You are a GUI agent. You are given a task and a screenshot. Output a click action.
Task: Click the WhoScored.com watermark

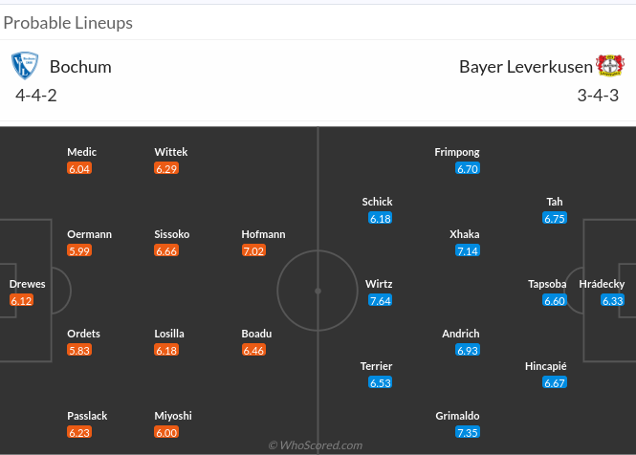coord(316,445)
